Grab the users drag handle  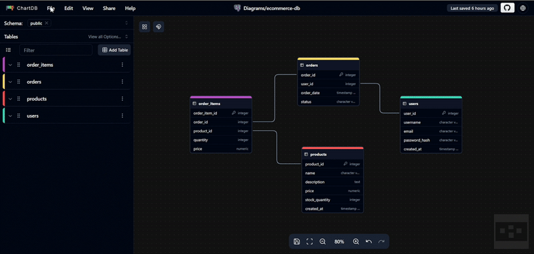click(19, 116)
